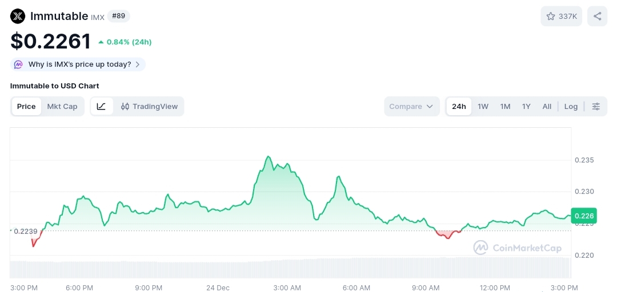Select the 1W time range
The width and height of the screenshot is (617, 292).
pos(483,107)
